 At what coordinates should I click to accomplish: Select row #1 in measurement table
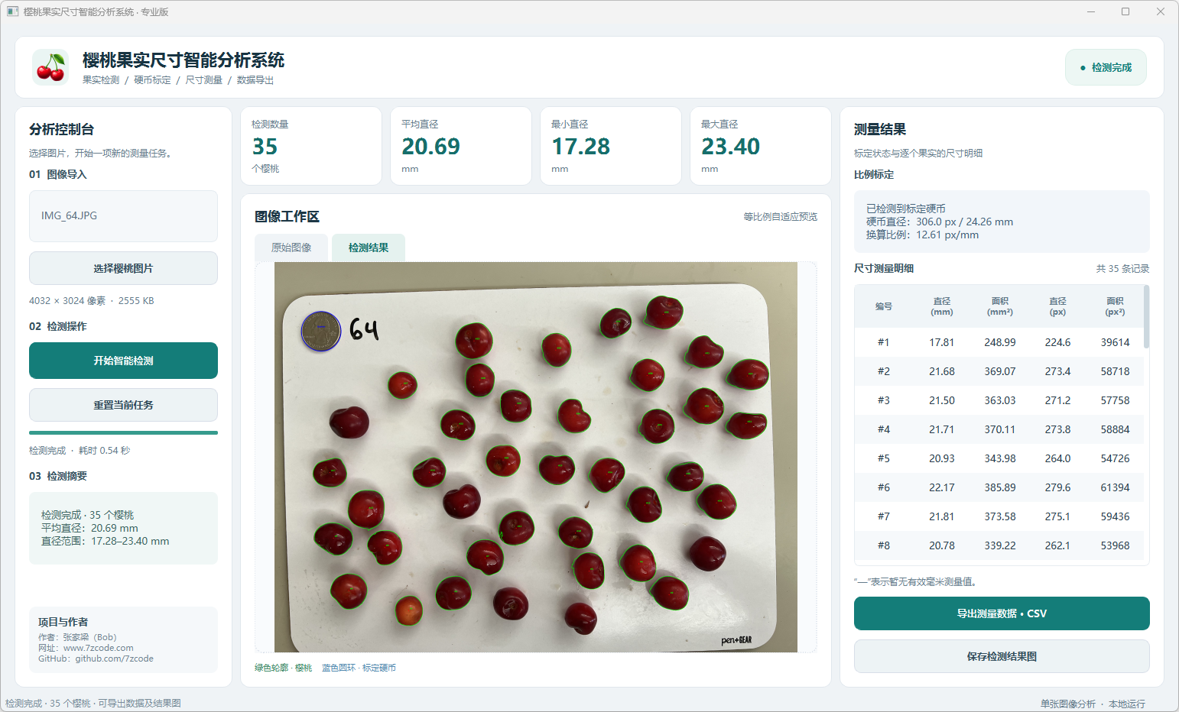[x=999, y=342]
